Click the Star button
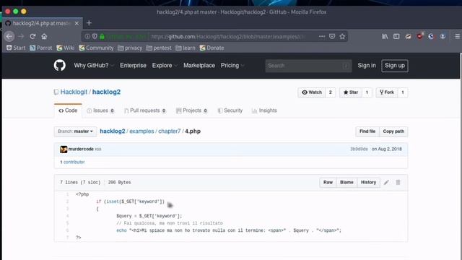Image resolution: width=462 pixels, height=260 pixels. [x=351, y=92]
